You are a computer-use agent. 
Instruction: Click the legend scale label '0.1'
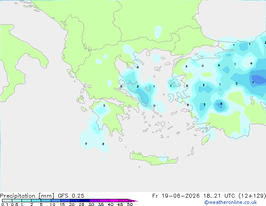5,204
